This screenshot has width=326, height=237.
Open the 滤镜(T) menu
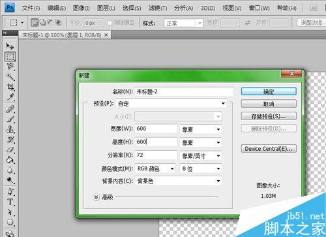pos(158,8)
